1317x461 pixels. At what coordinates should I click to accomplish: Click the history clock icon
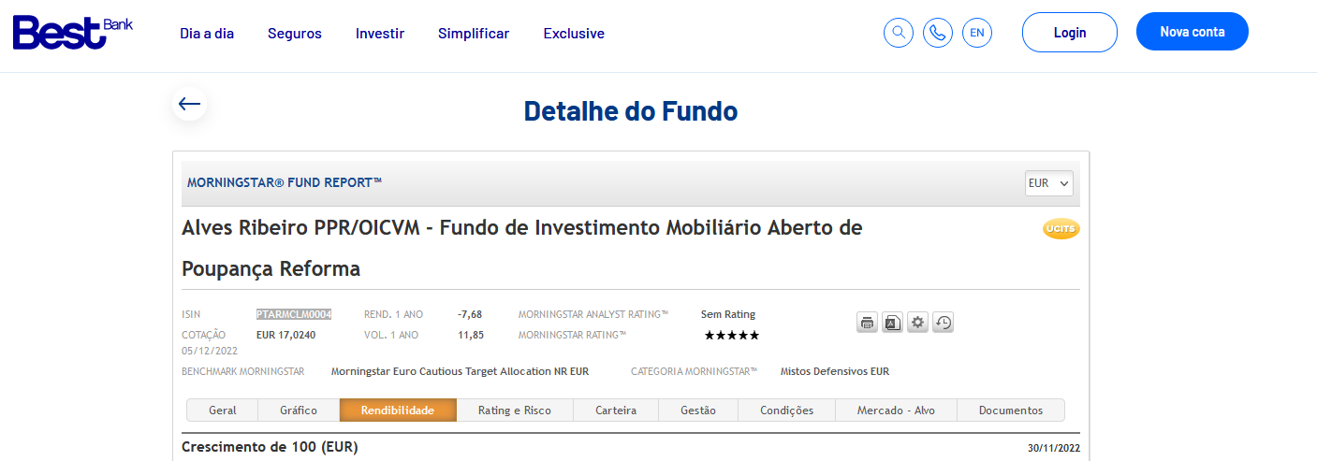pyautogui.click(x=944, y=323)
